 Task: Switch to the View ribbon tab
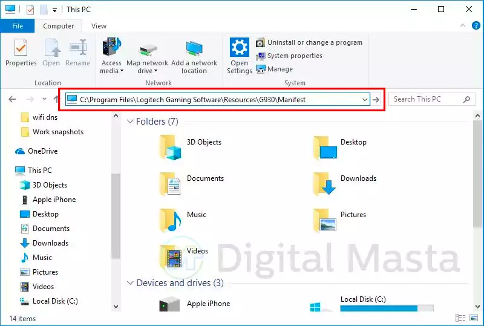[99, 26]
